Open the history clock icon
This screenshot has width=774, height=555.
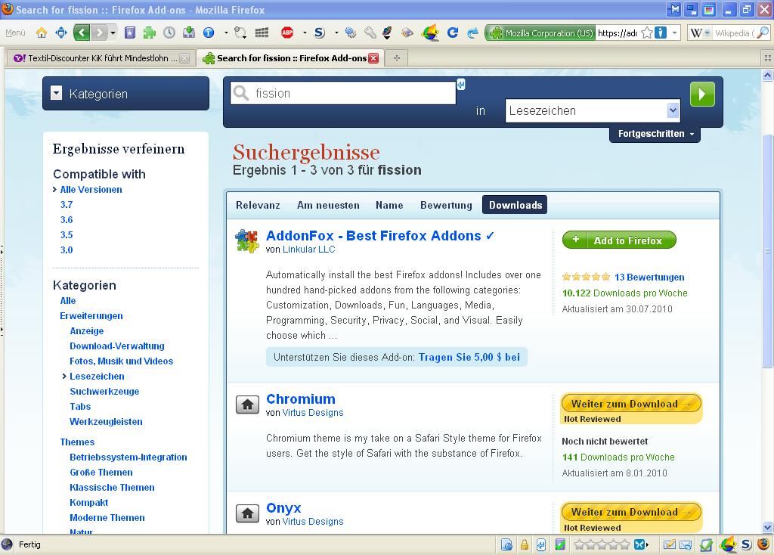coord(169,33)
